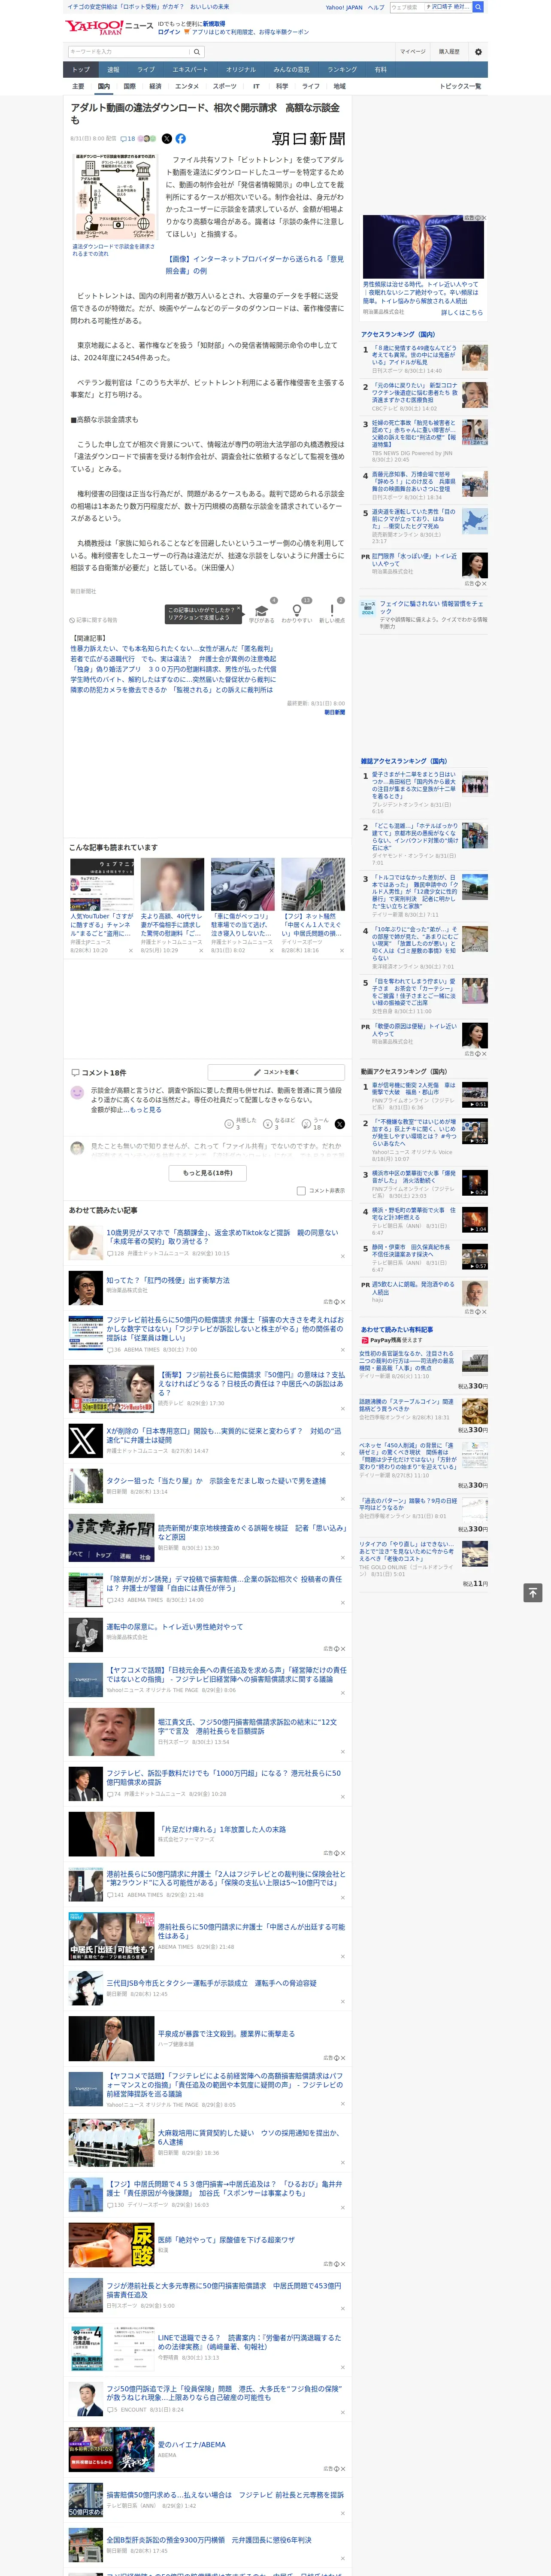Share the first comment on X

coord(339,1124)
